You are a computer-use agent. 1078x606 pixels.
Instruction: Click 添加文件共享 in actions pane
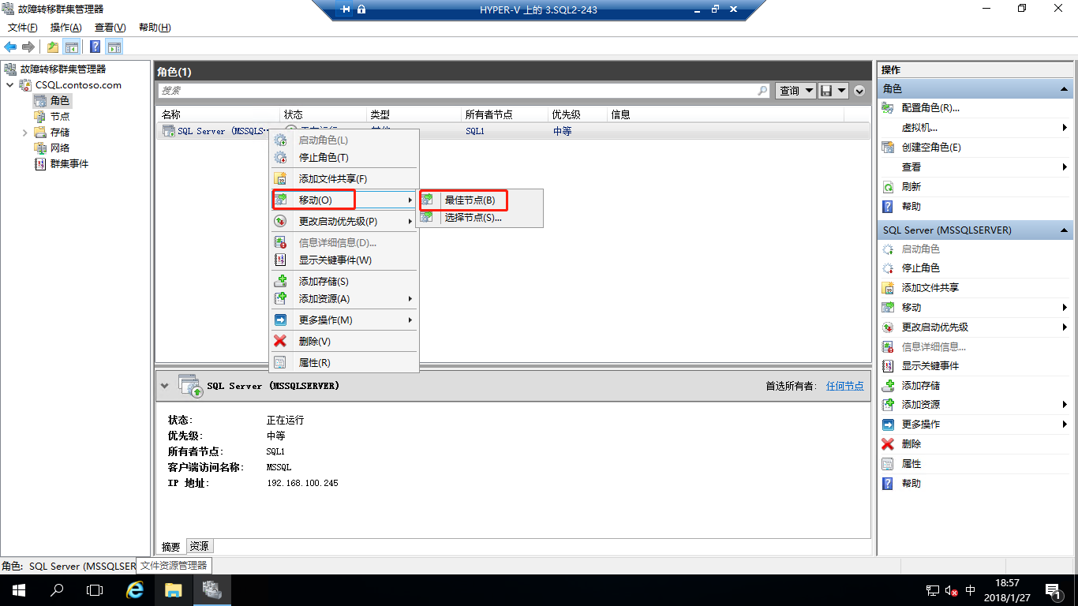(930, 288)
